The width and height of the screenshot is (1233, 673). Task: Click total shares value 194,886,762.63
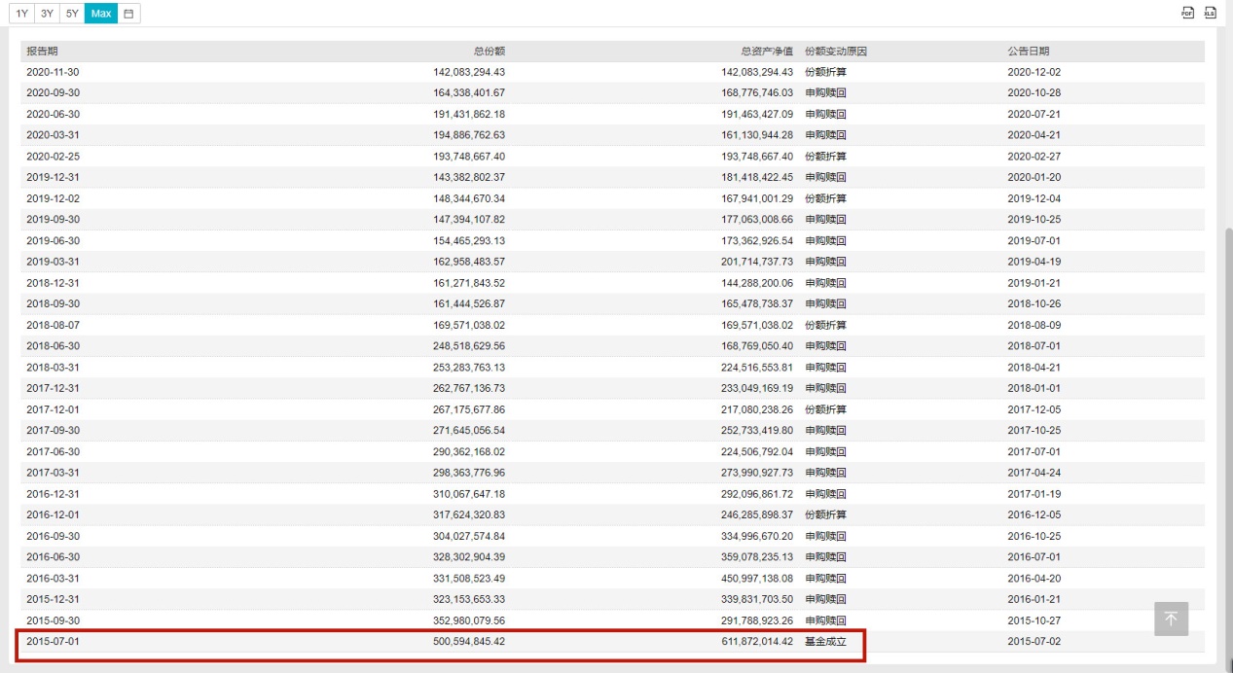tap(469, 135)
